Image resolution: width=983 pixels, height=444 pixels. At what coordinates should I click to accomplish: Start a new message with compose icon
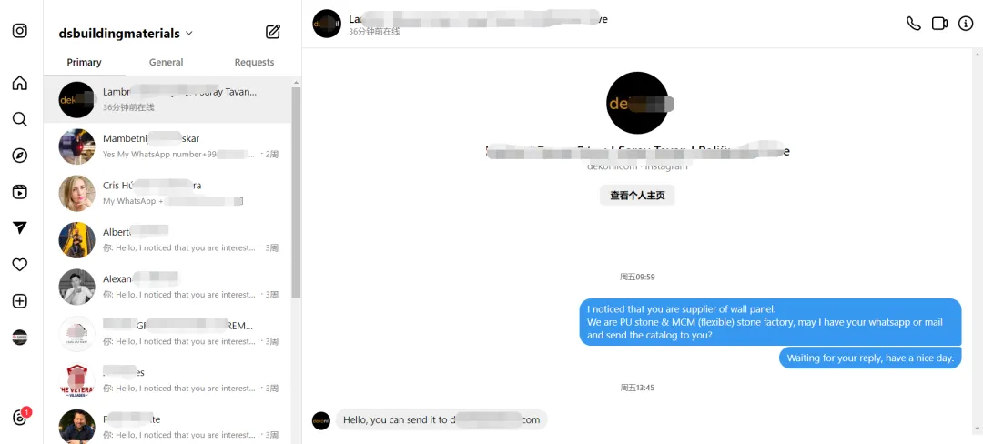[x=273, y=32]
